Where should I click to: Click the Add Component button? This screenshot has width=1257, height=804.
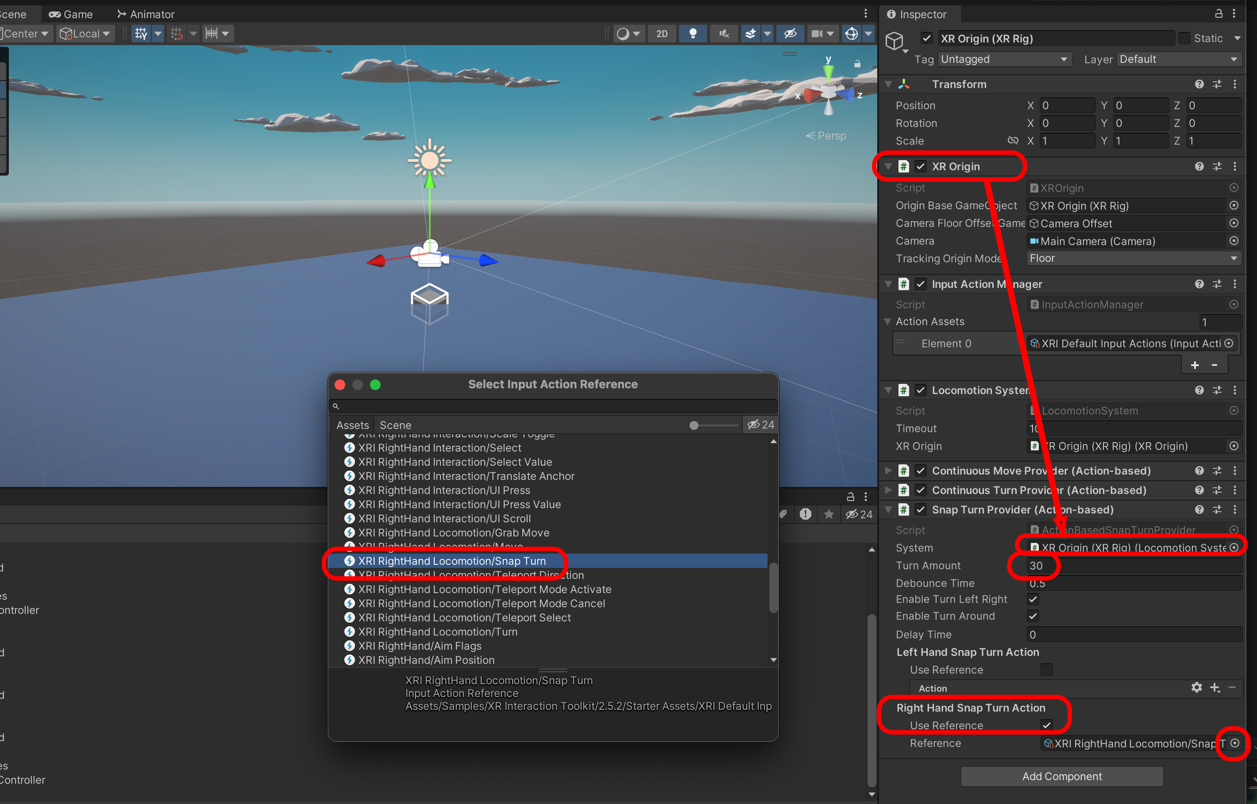point(1062,776)
